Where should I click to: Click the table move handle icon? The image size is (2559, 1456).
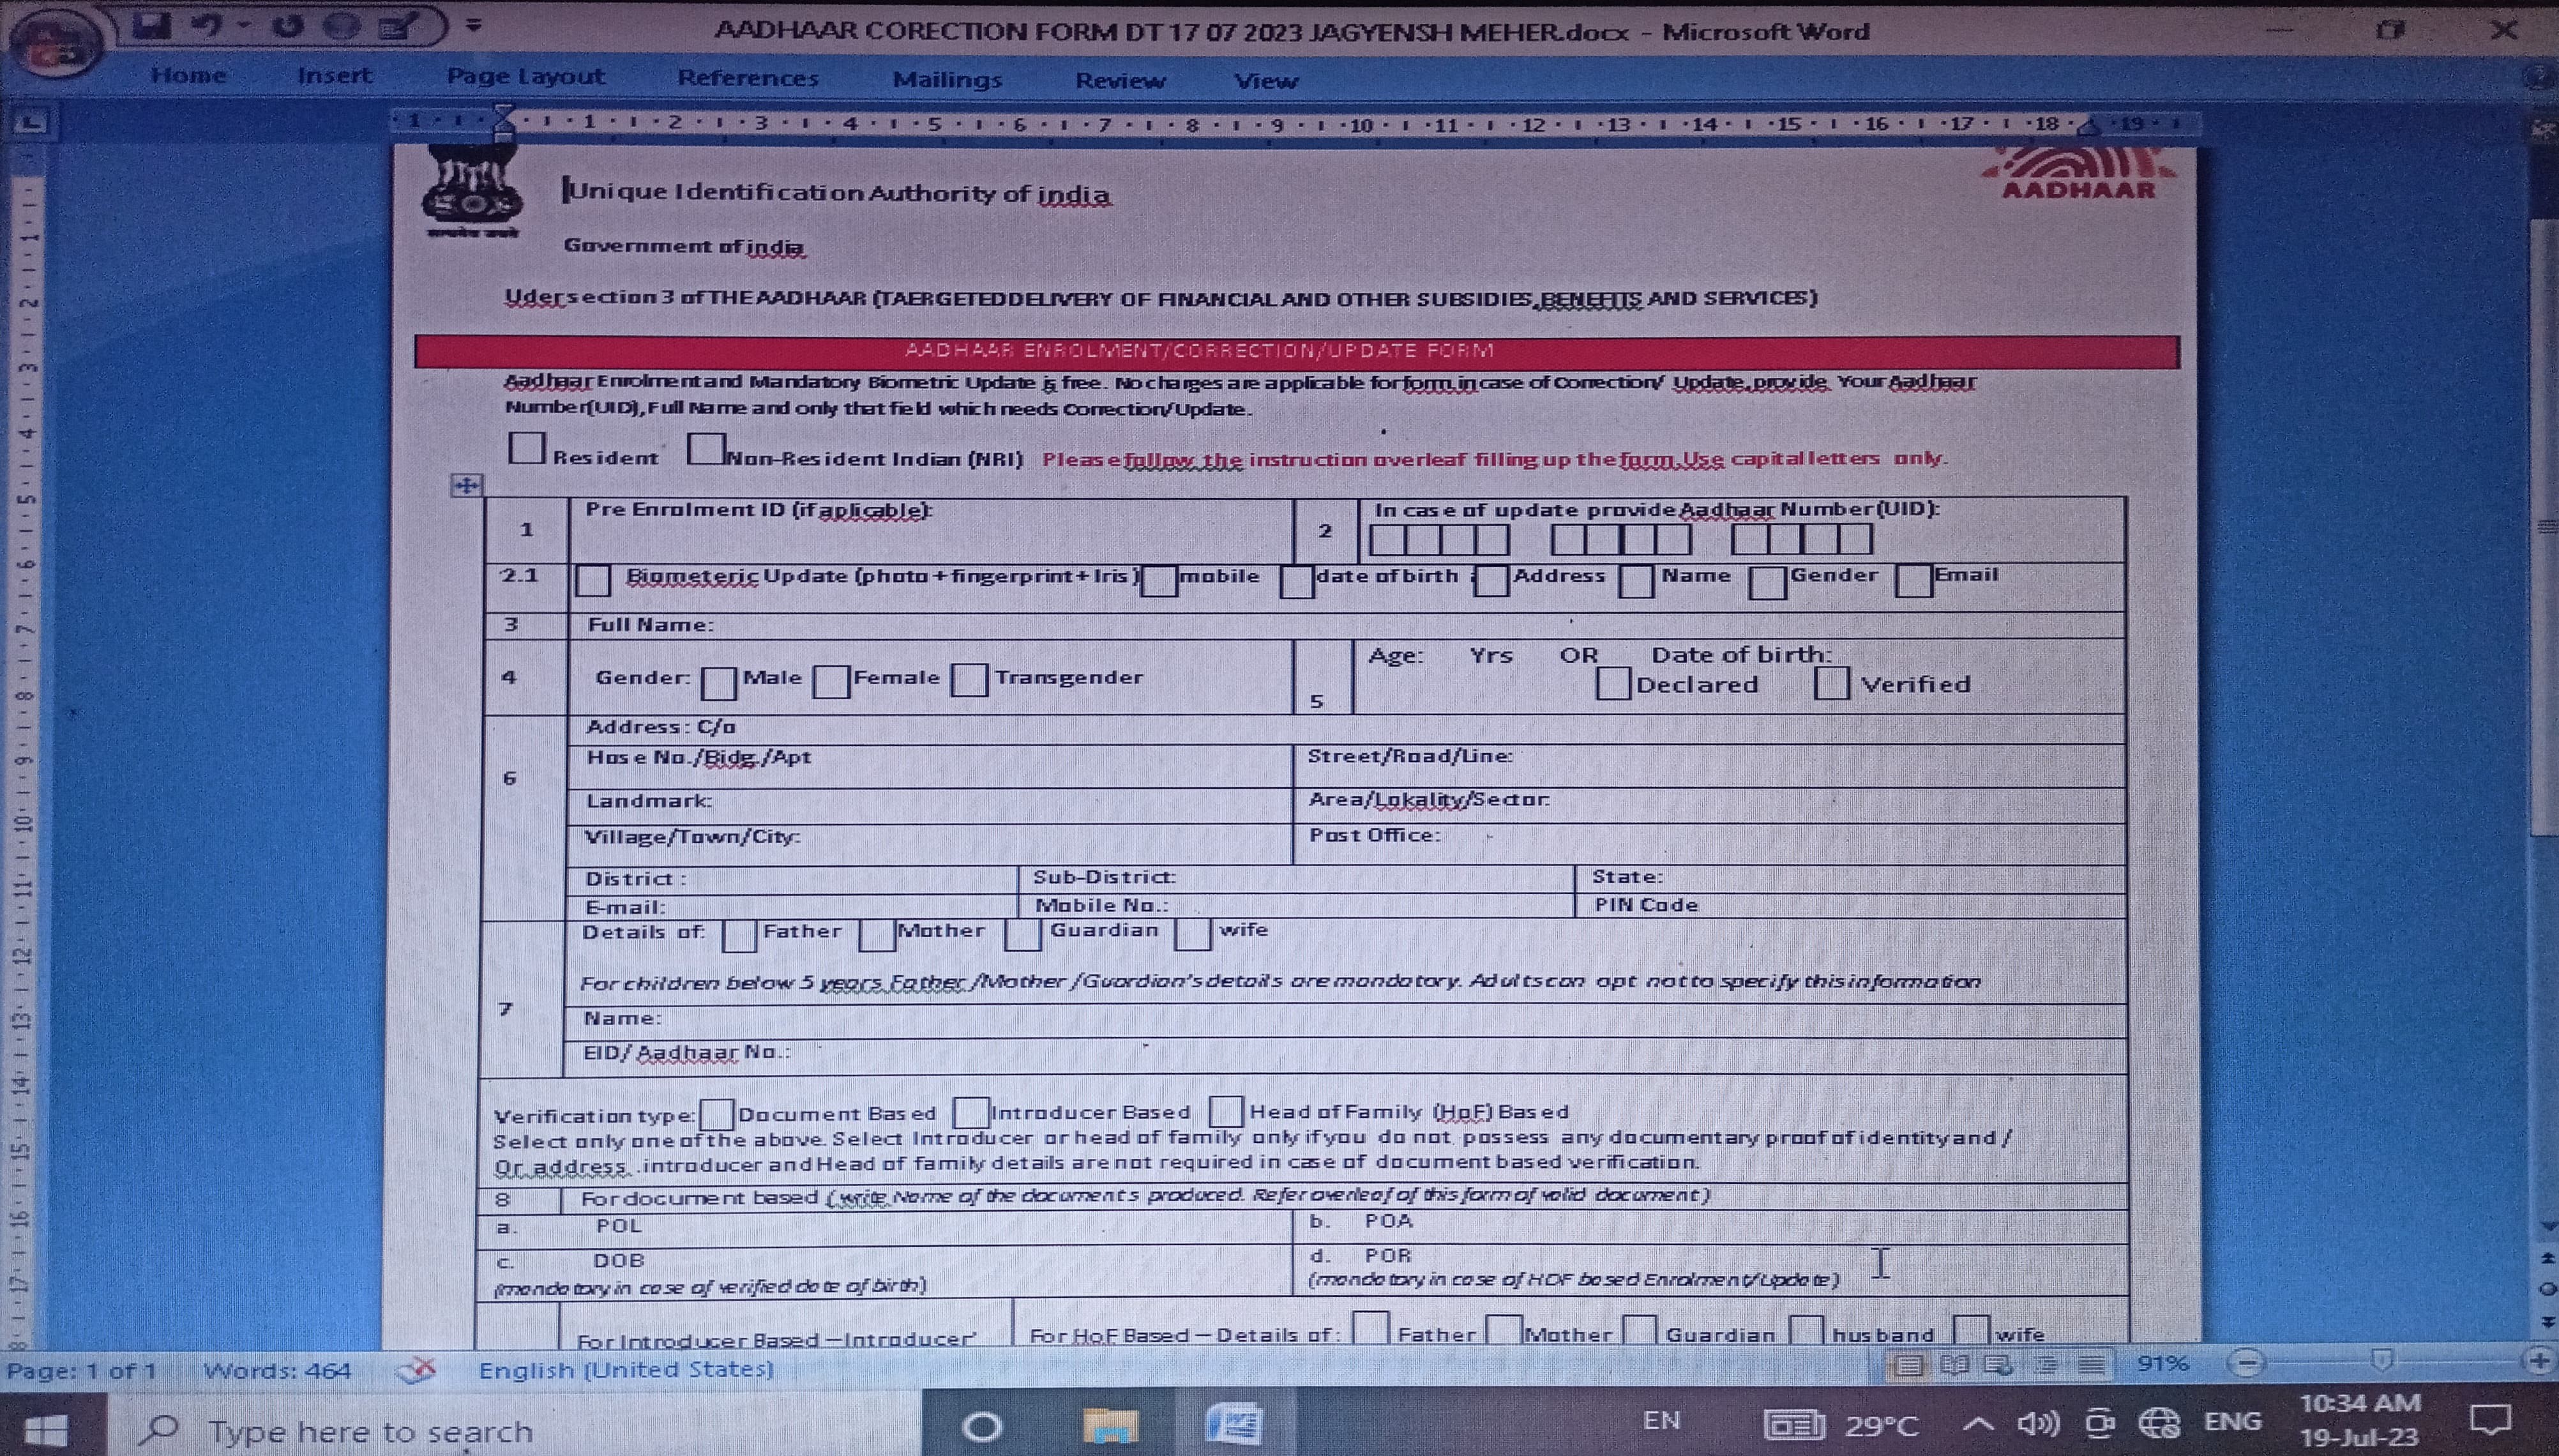[466, 486]
